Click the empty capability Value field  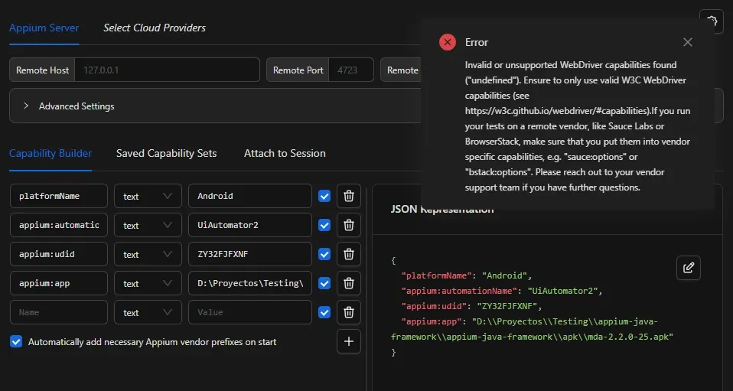click(x=250, y=312)
